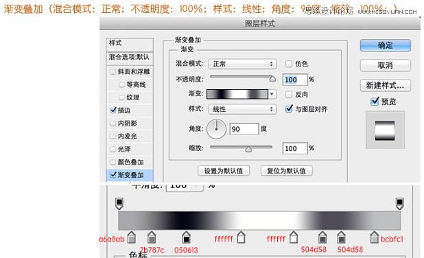Screen dimensions: 424x258
Task: Click the 新建样式... button
Action: 386,86
